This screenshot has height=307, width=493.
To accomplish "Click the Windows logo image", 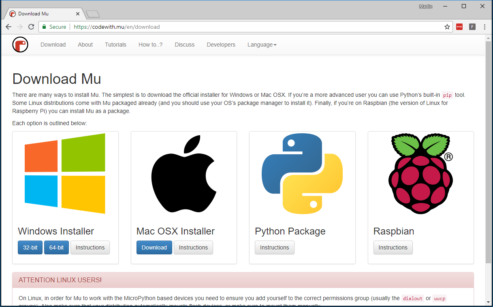I will coord(65,173).
